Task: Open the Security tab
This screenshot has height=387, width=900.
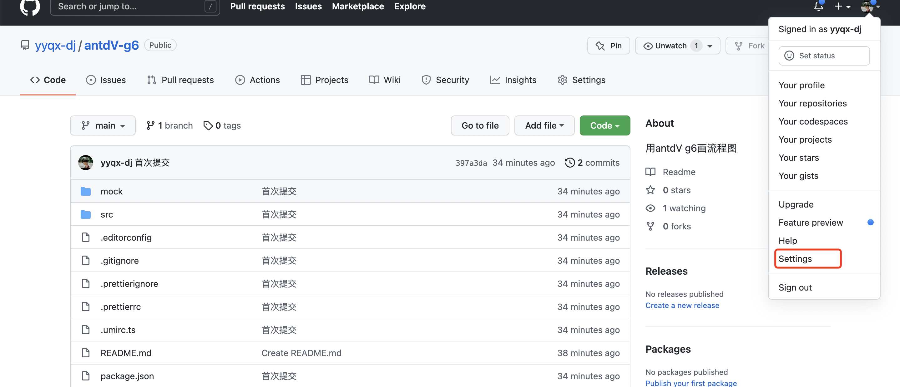Action: [x=445, y=80]
